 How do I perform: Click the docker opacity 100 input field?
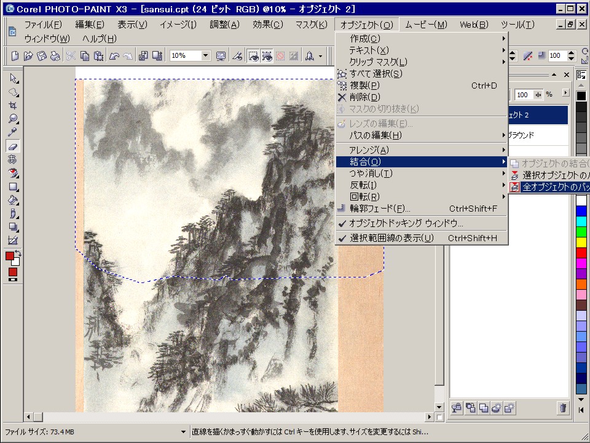tap(524, 95)
